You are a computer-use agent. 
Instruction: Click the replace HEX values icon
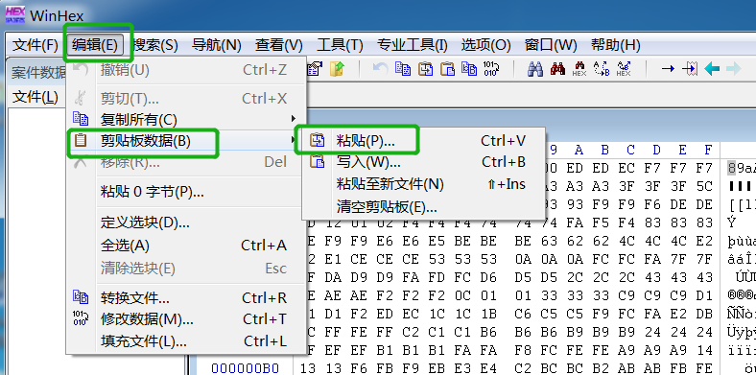point(624,69)
